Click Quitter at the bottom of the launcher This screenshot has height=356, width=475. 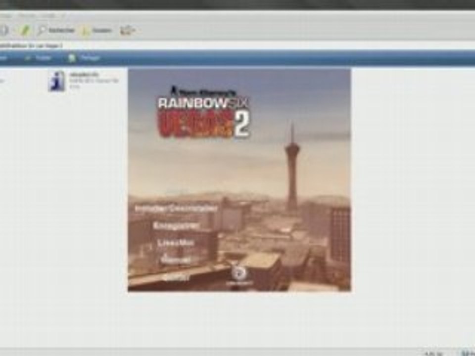(x=176, y=277)
